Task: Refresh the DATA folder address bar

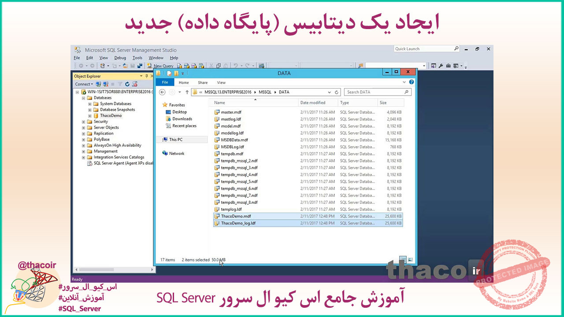Action: [x=337, y=92]
